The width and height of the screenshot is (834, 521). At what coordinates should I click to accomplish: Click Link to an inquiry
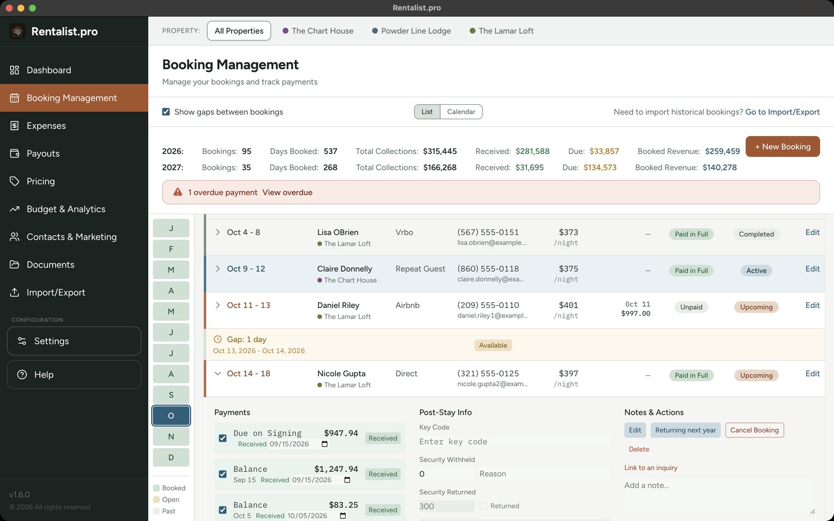pyautogui.click(x=651, y=468)
